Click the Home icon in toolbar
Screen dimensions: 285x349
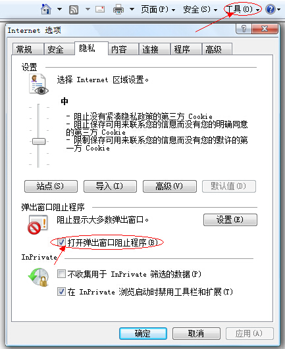click(46, 9)
